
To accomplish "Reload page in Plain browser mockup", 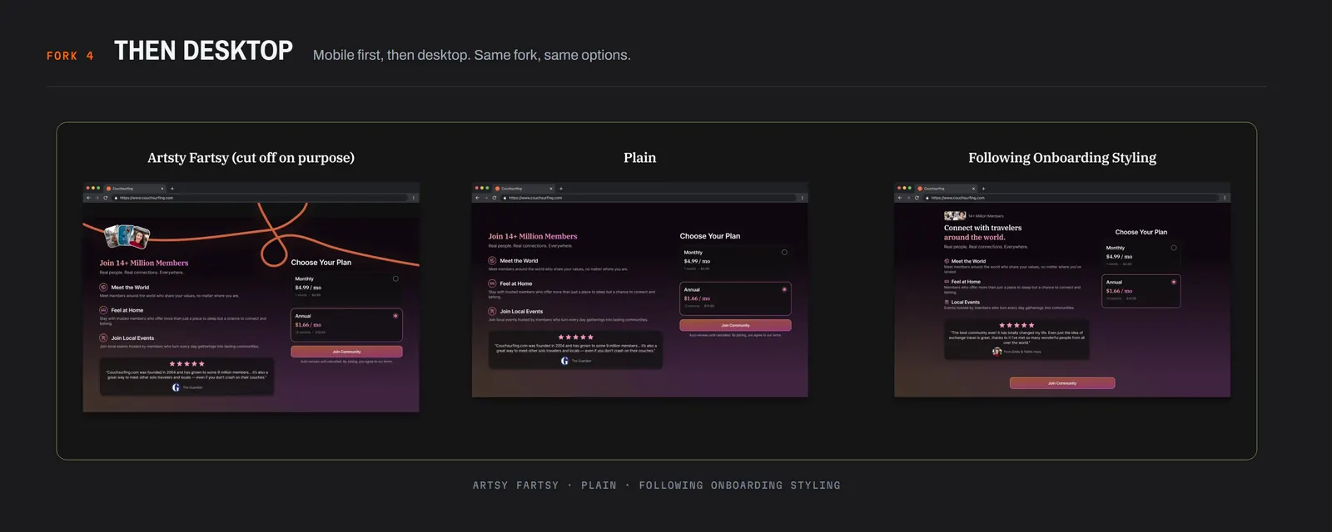I will (x=495, y=198).
